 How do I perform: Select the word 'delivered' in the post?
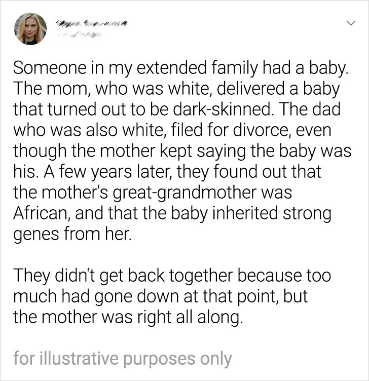(x=250, y=89)
